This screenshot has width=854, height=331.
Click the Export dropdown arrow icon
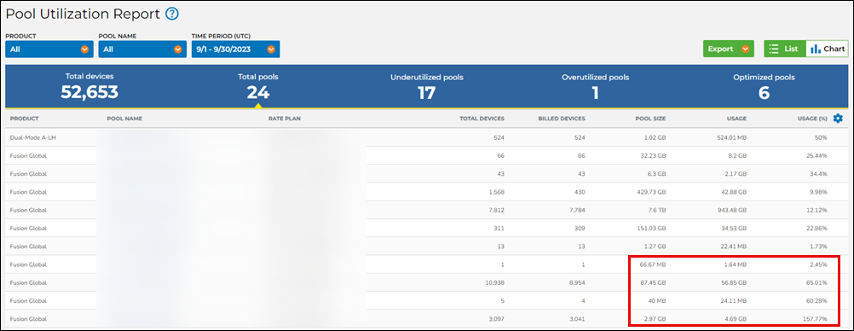pos(746,49)
